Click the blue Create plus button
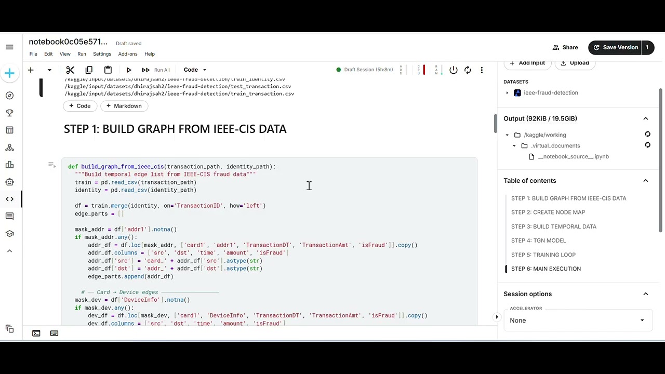 point(9,73)
